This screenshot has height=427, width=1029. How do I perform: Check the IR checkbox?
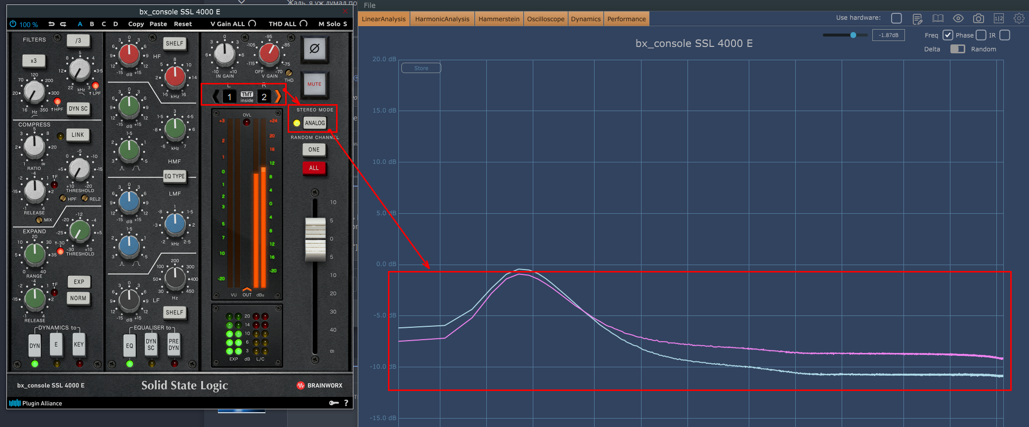click(x=1004, y=35)
